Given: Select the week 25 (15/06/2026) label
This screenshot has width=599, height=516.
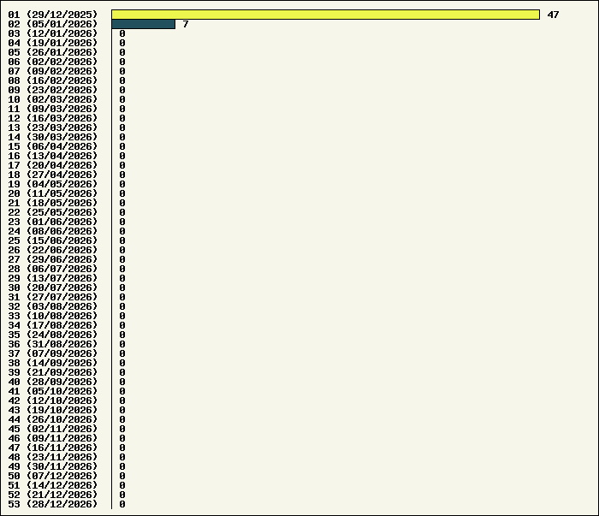Looking at the screenshot, I should click(53, 240).
